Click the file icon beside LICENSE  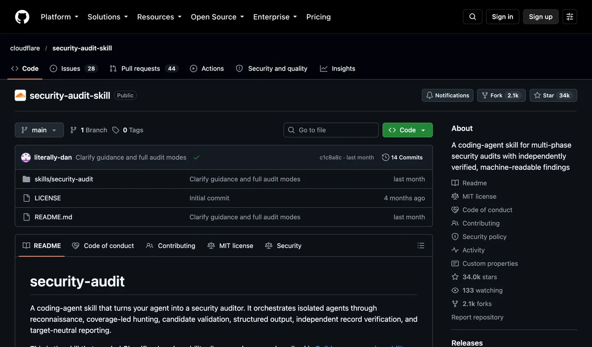[x=27, y=198]
